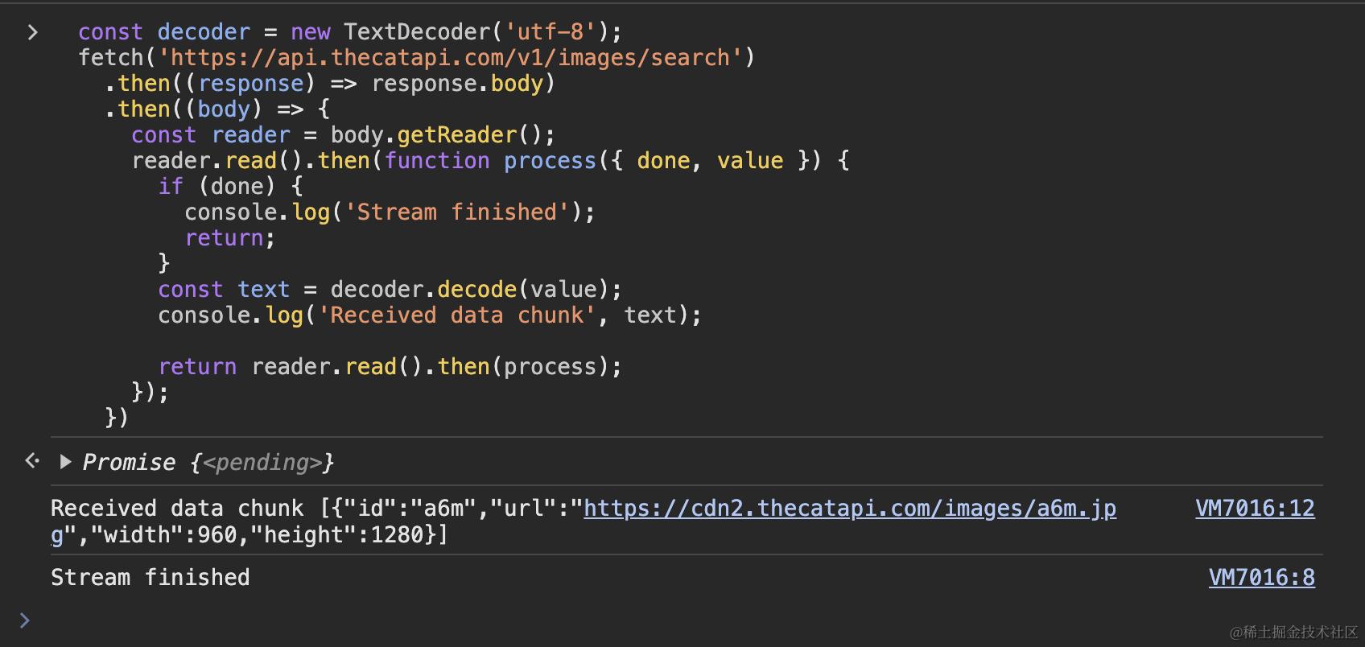The height and width of the screenshot is (647, 1365).
Task: Click the 'const decoder' code line
Action: [350, 32]
